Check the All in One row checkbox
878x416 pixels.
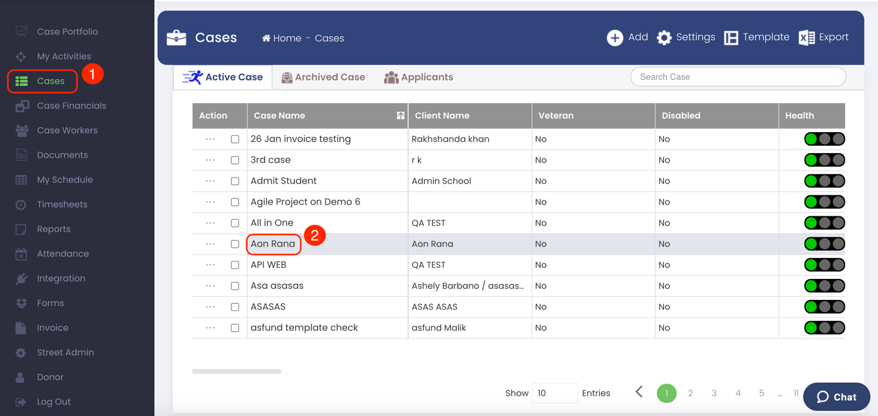(235, 223)
